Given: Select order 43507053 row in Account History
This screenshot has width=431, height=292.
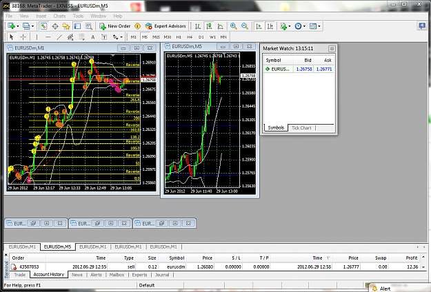Looking at the screenshot, I should pyautogui.click(x=215, y=267).
